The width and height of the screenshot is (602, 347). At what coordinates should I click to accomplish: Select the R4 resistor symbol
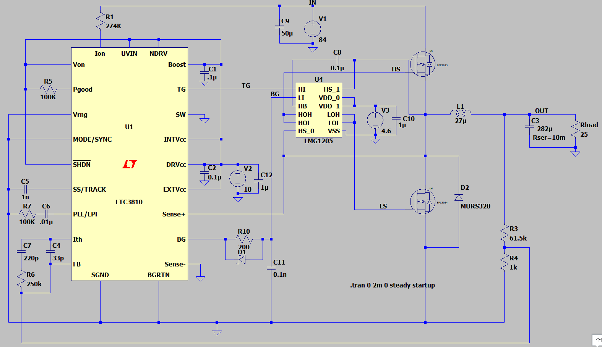(x=505, y=263)
